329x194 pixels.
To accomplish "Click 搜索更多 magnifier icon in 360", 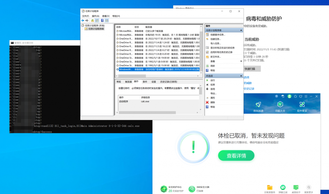I will (x=309, y=187).
